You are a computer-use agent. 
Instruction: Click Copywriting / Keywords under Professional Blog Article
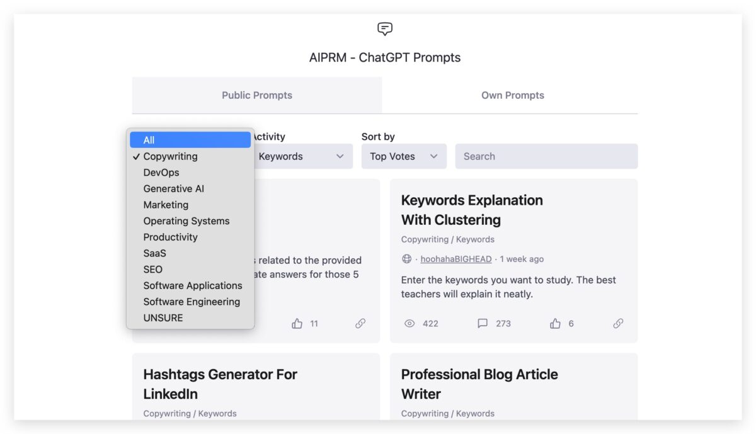(x=448, y=413)
